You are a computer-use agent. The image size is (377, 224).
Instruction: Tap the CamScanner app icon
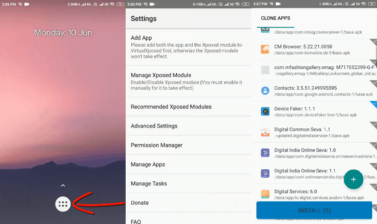[x=265, y=30]
